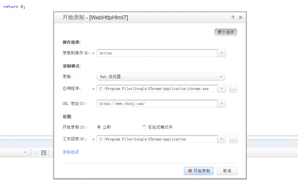Open the 录制选项 recording options link
The image size is (298, 185).
[x=71, y=152]
